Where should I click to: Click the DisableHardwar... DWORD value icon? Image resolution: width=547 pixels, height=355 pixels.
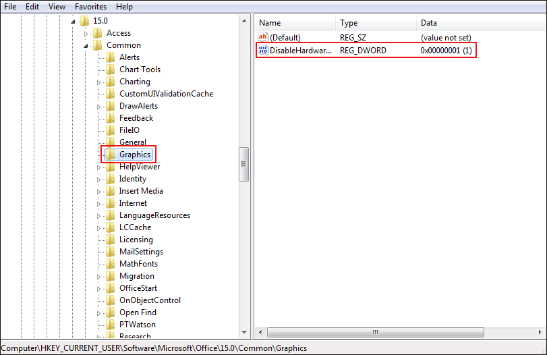point(262,50)
